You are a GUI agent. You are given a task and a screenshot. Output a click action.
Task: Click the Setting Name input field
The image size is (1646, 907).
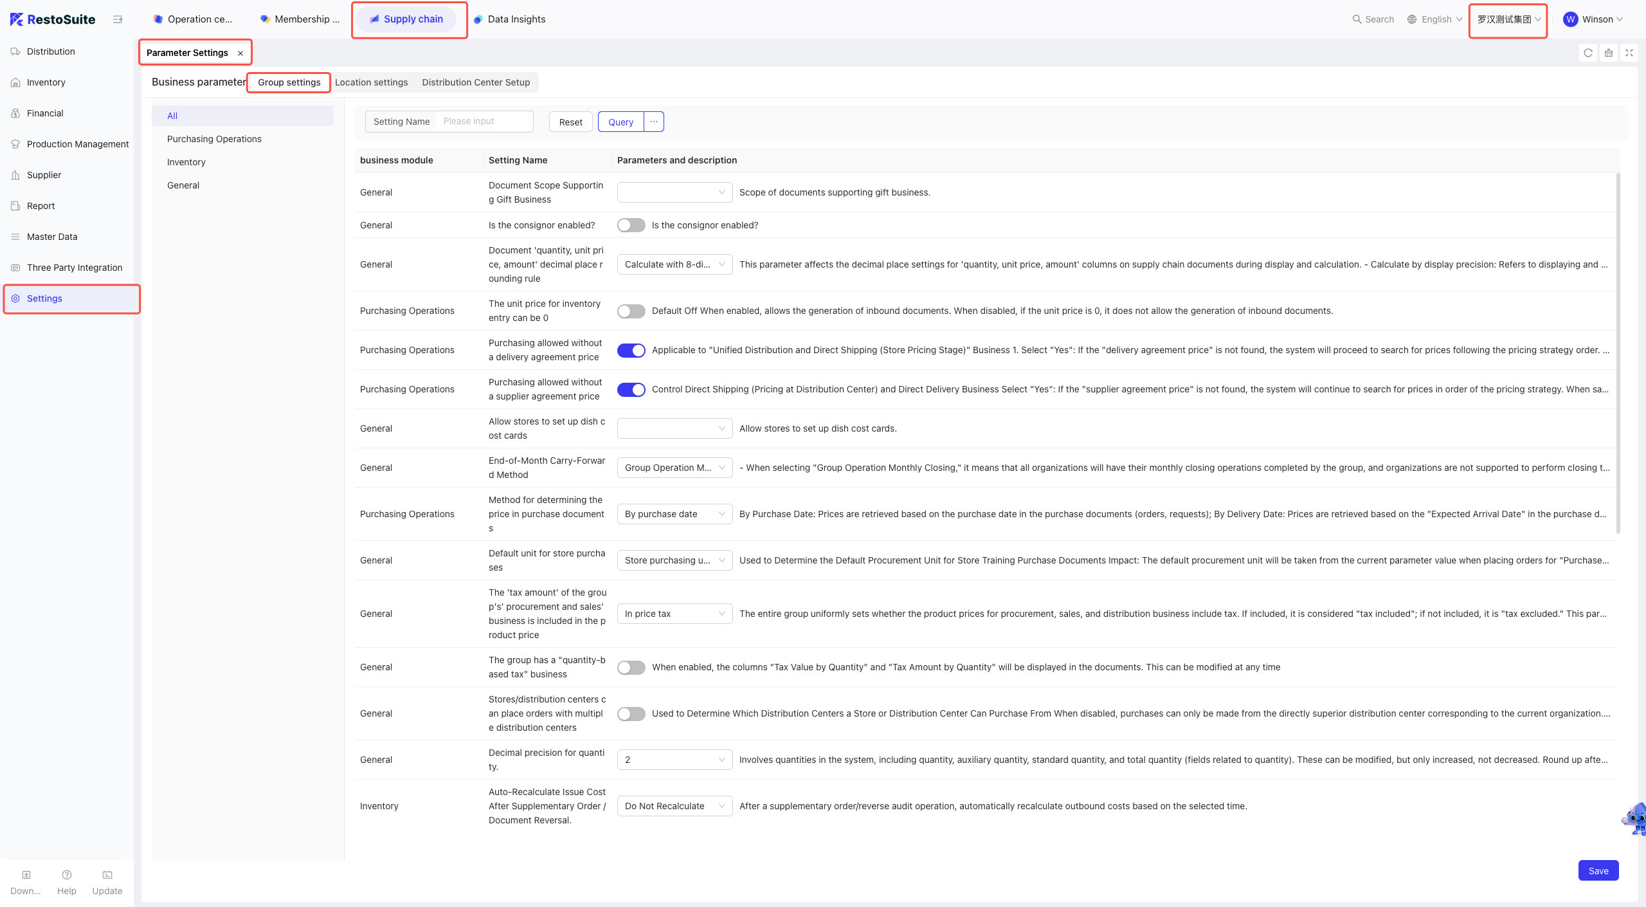[x=484, y=121]
